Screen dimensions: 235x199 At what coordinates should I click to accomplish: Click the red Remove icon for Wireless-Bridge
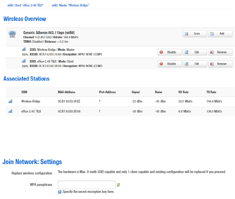(212, 52)
